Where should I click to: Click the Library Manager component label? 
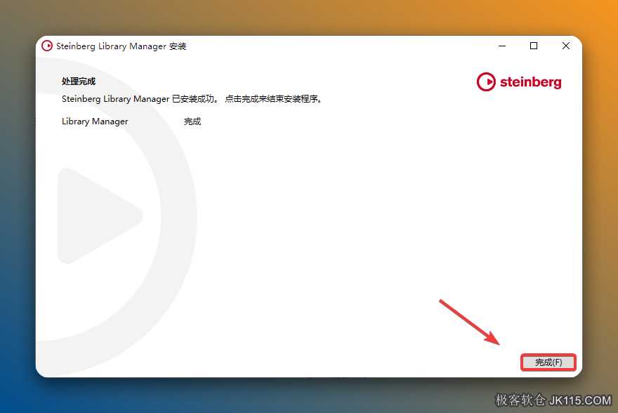click(x=95, y=122)
